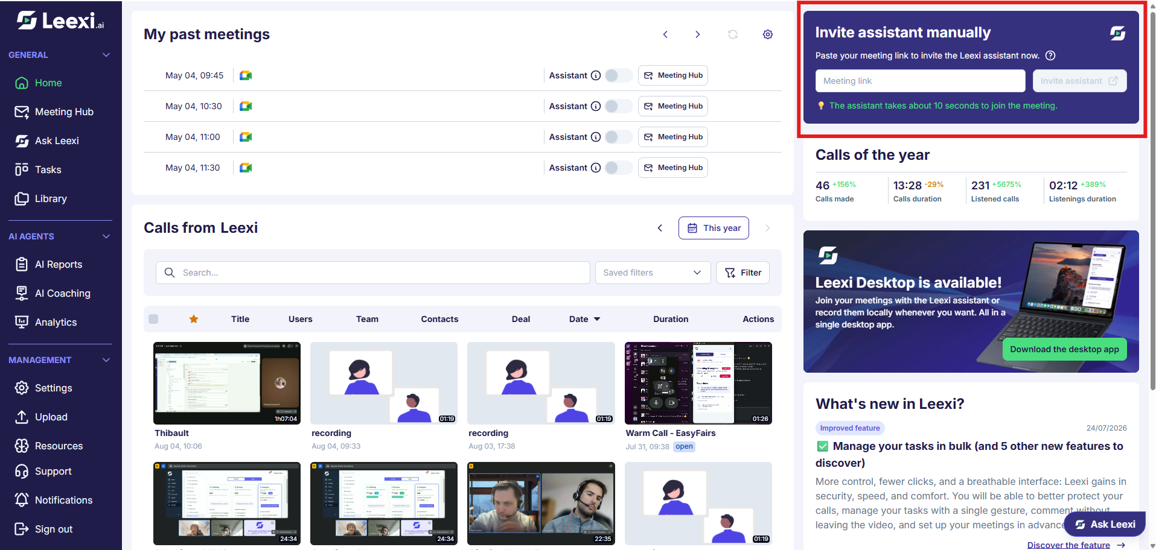Open Meeting Hub for the 11:00 meeting
The image size is (1156, 550).
pyautogui.click(x=673, y=137)
